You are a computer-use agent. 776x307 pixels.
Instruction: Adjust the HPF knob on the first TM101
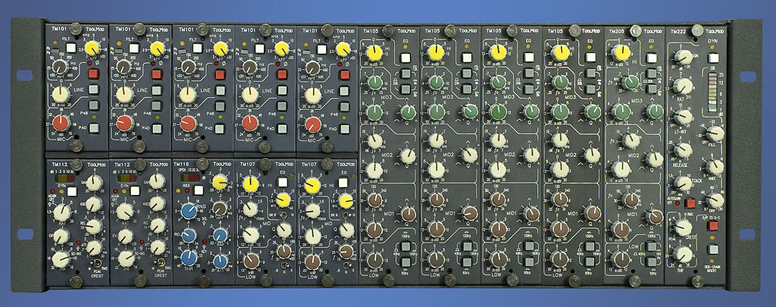click(x=61, y=67)
